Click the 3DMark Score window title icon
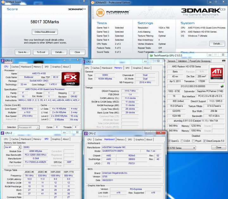The height and width of the screenshot is (199, 228). click(3, 2)
